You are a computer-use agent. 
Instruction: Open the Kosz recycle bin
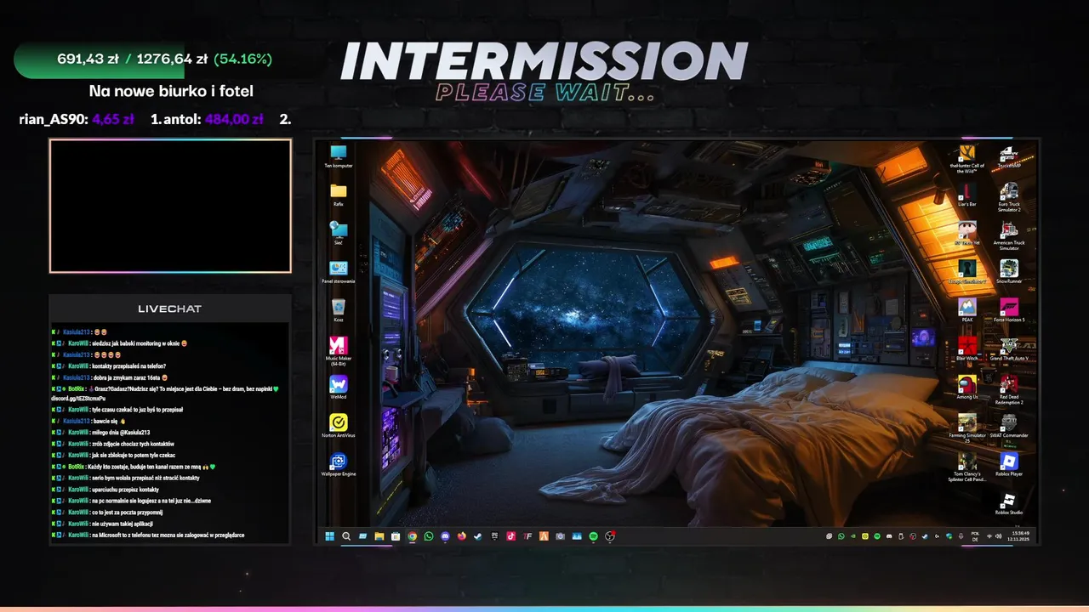pos(339,310)
